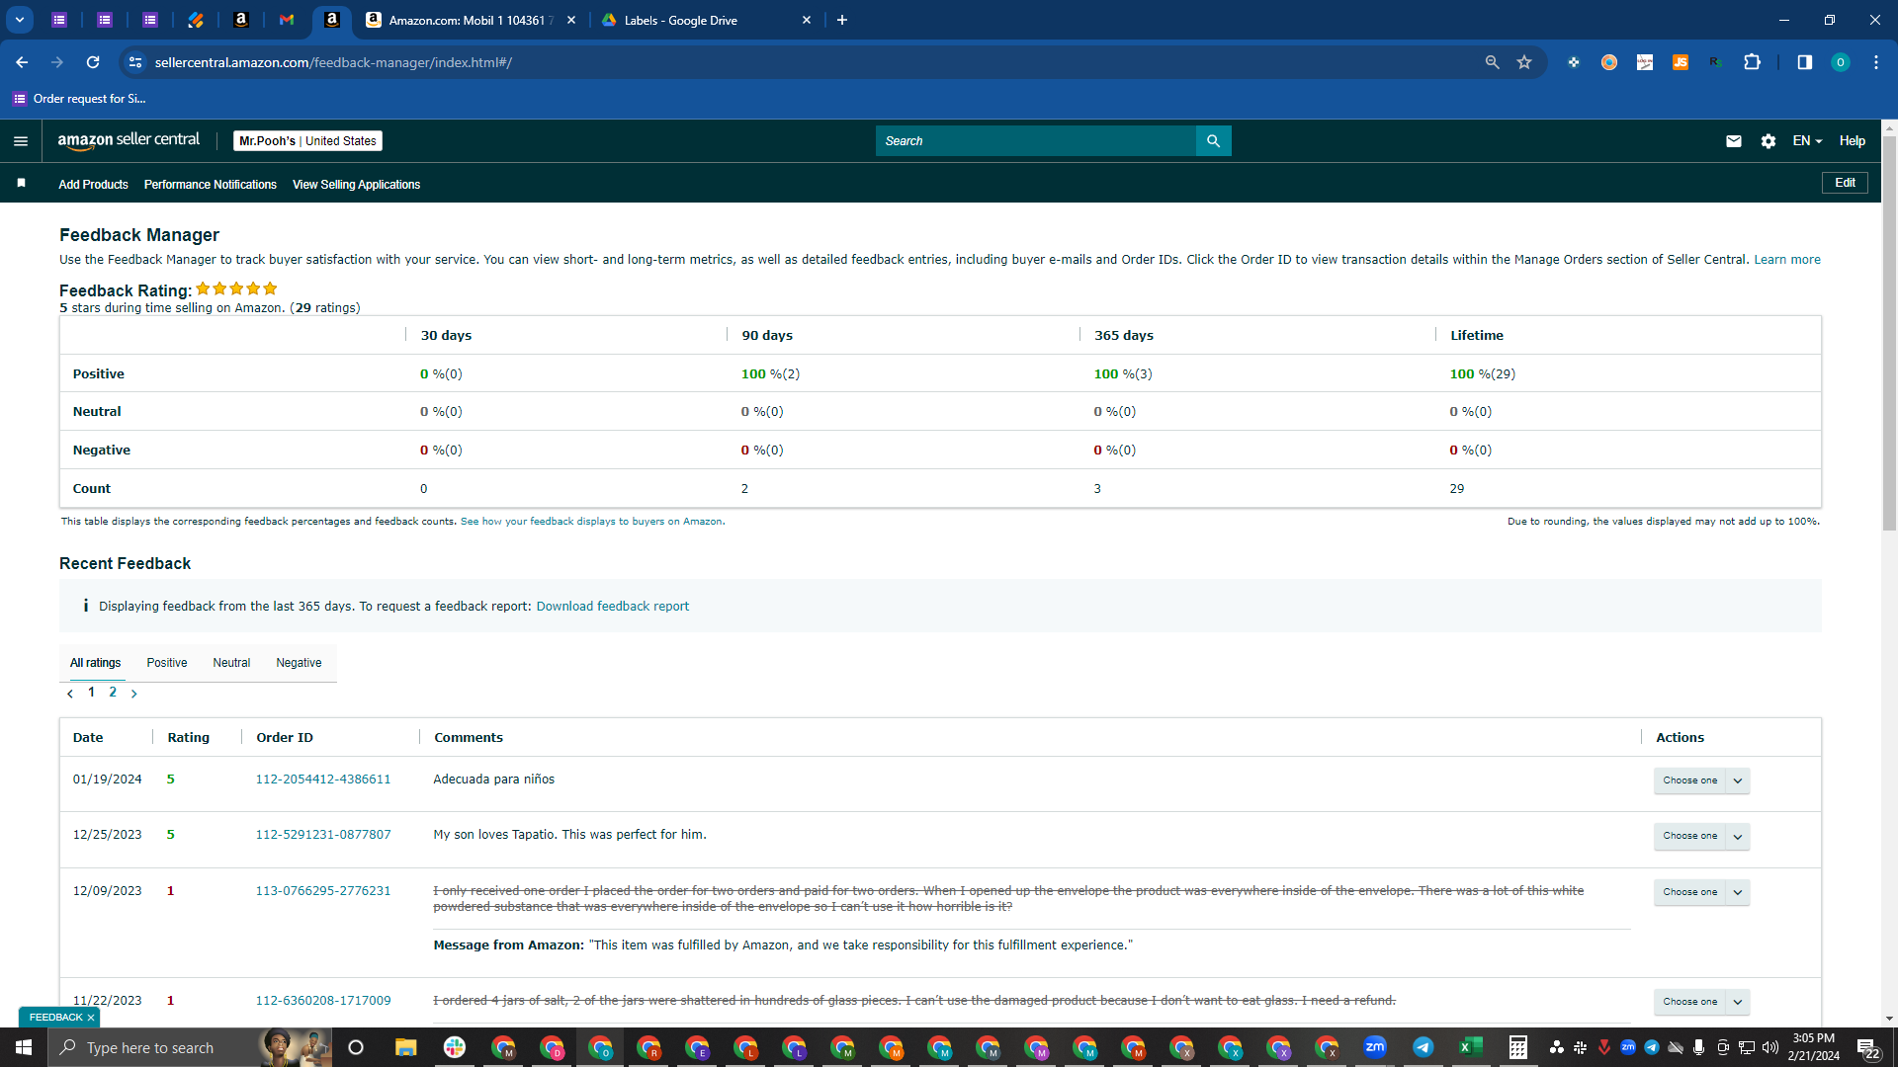
Task: Open link about how feedback displays to buyers
Action: (x=591, y=522)
